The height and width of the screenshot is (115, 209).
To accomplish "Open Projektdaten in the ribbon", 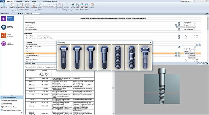I will (34, 6).
